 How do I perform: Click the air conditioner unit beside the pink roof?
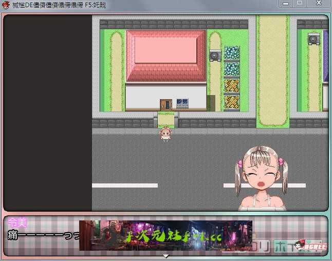pyautogui.click(x=215, y=54)
